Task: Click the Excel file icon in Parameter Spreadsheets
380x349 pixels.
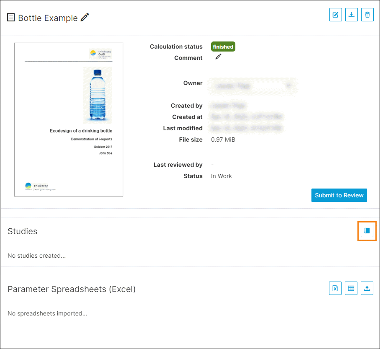Action: pyautogui.click(x=335, y=288)
